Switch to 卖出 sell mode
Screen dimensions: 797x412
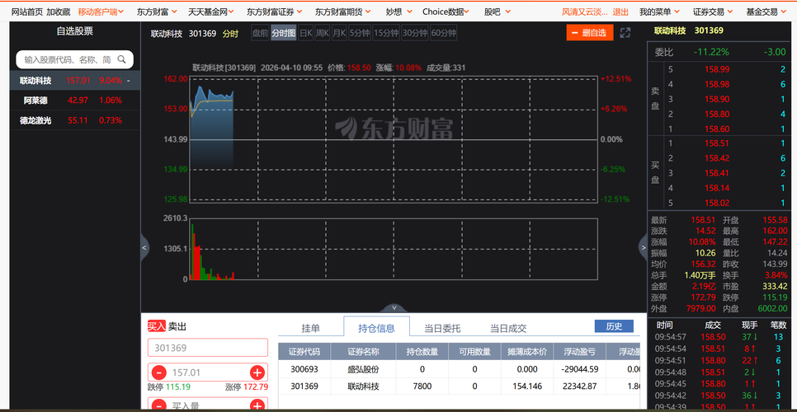(x=177, y=326)
